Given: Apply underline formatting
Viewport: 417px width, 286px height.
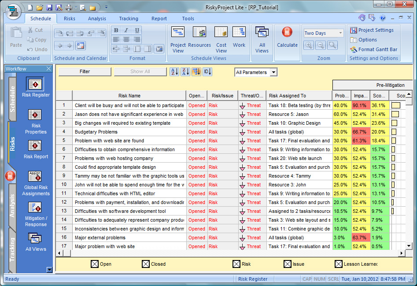Looking at the screenshot, I should coord(137,30).
